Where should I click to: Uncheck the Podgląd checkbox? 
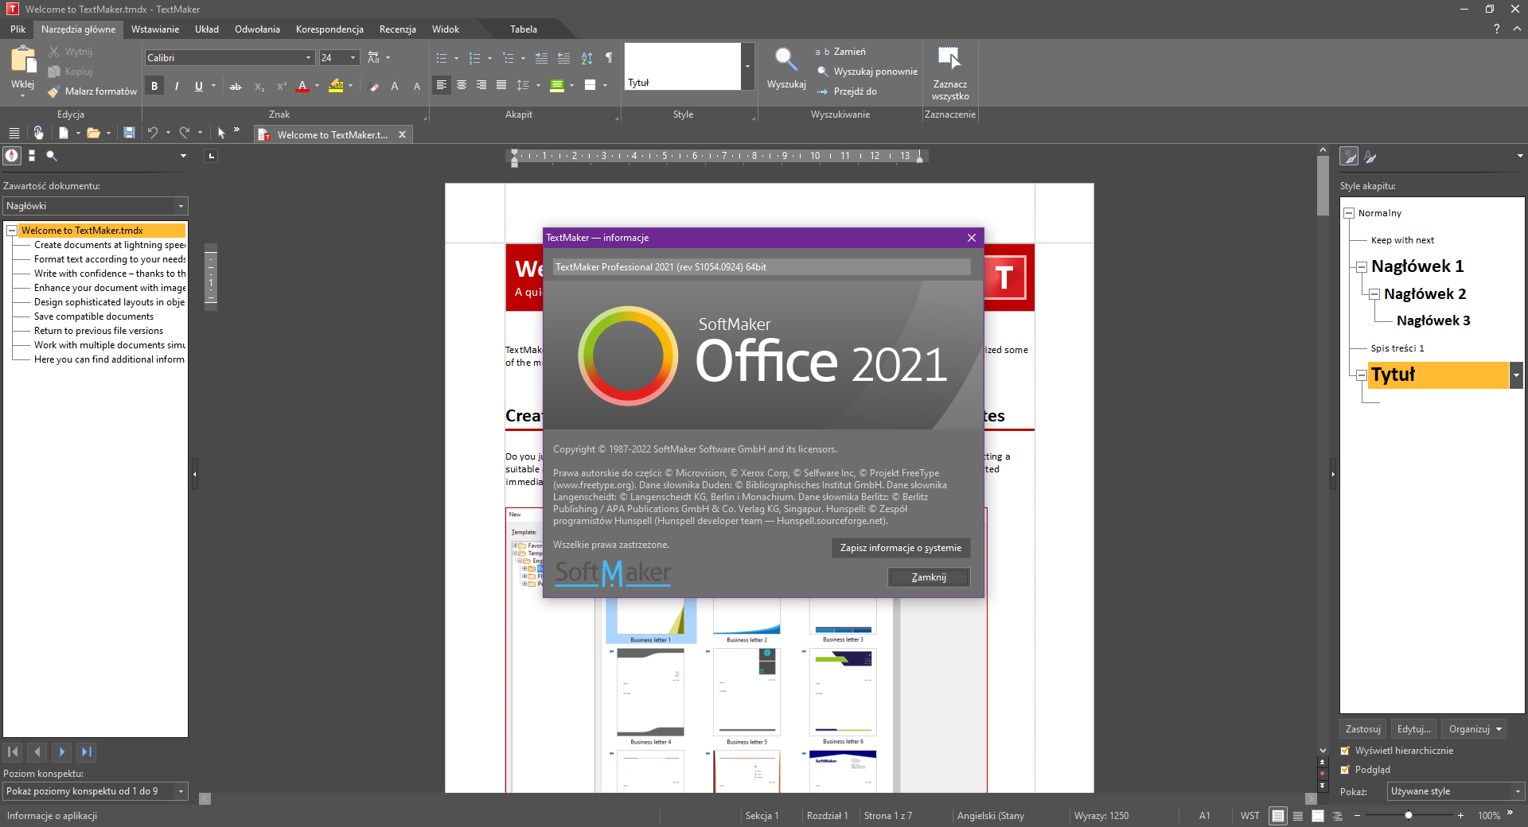[1346, 770]
